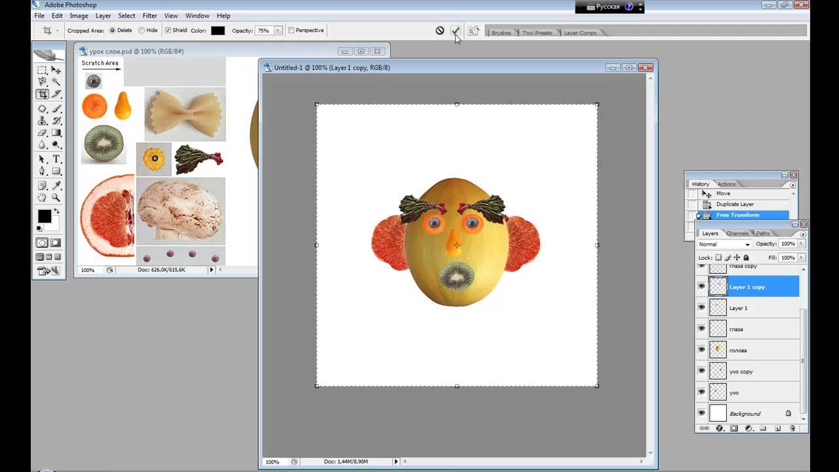Screen dimensions: 839x472
Task: Select the Healing Brush tool
Action: [42, 108]
